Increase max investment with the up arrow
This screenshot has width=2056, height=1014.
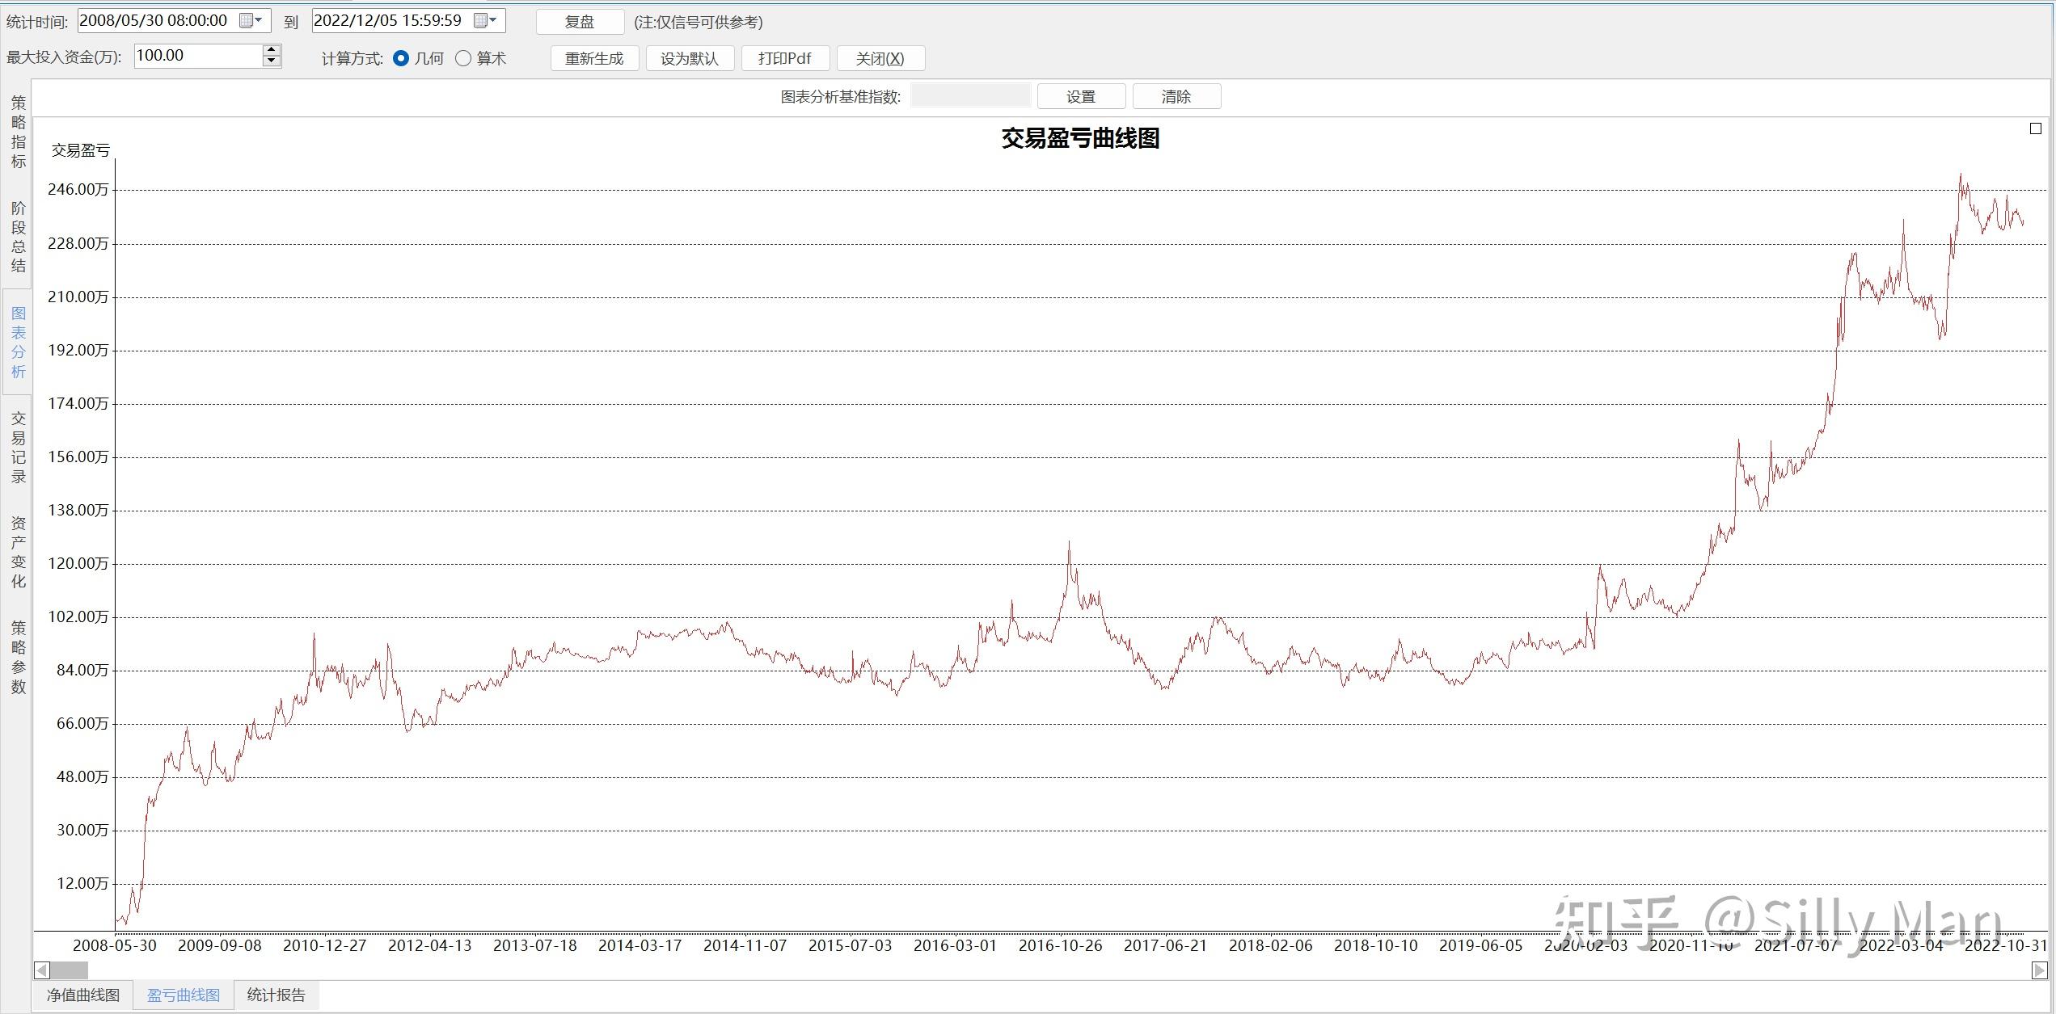point(272,50)
